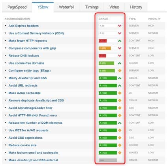Click the red grade bar for Reduce DNS lookups
The width and height of the screenshot is (167, 166).
pyautogui.click(x=102, y=56)
